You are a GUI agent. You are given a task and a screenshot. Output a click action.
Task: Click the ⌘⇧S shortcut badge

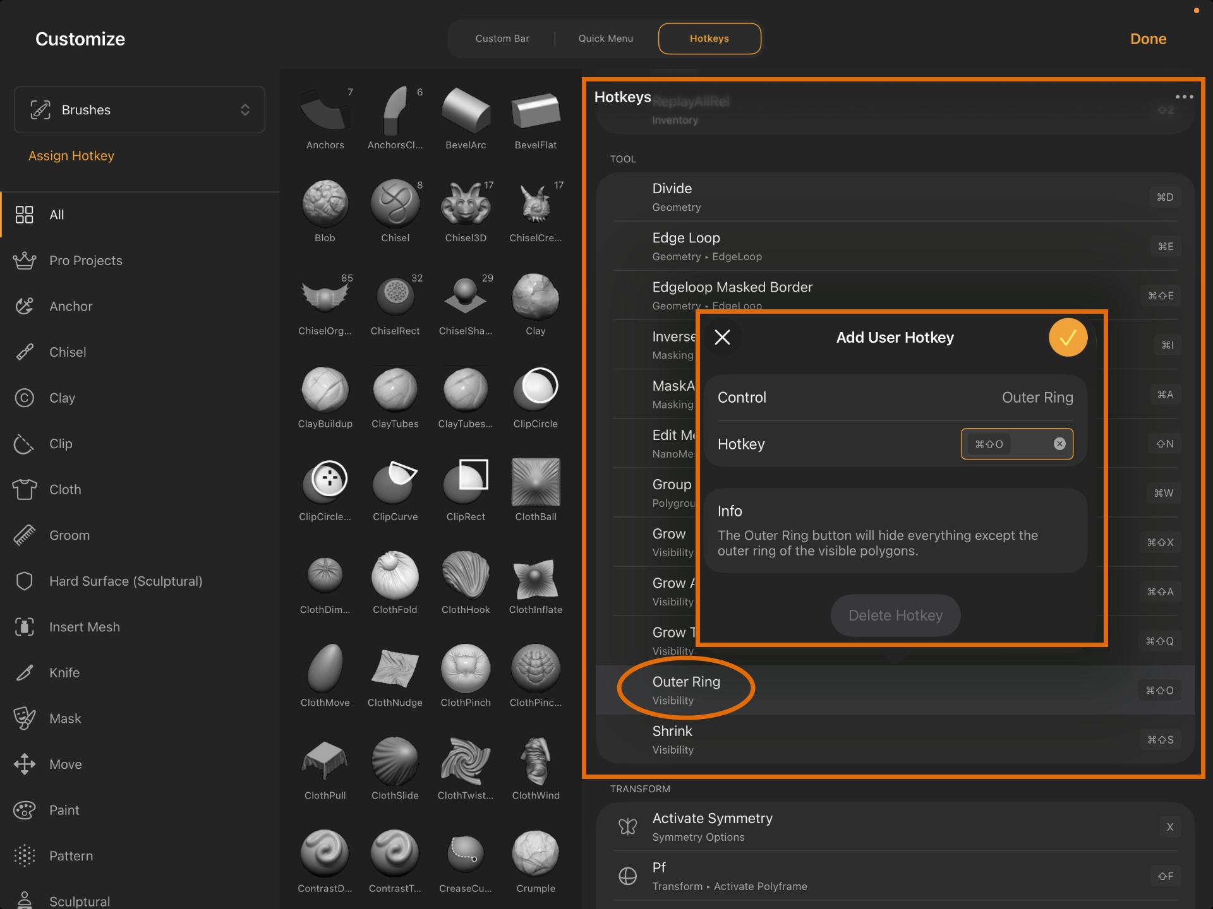click(x=1161, y=740)
